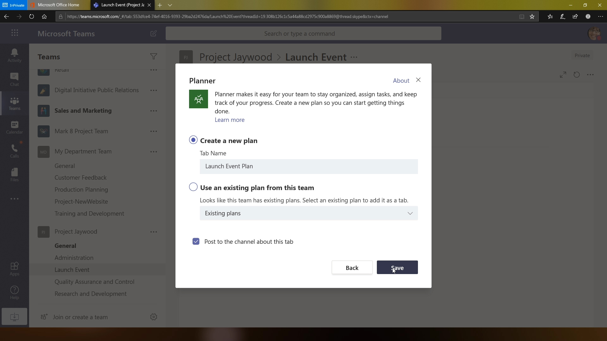Screen dimensions: 607x341
Task: Open the Existing plans dropdown
Action: point(309,213)
